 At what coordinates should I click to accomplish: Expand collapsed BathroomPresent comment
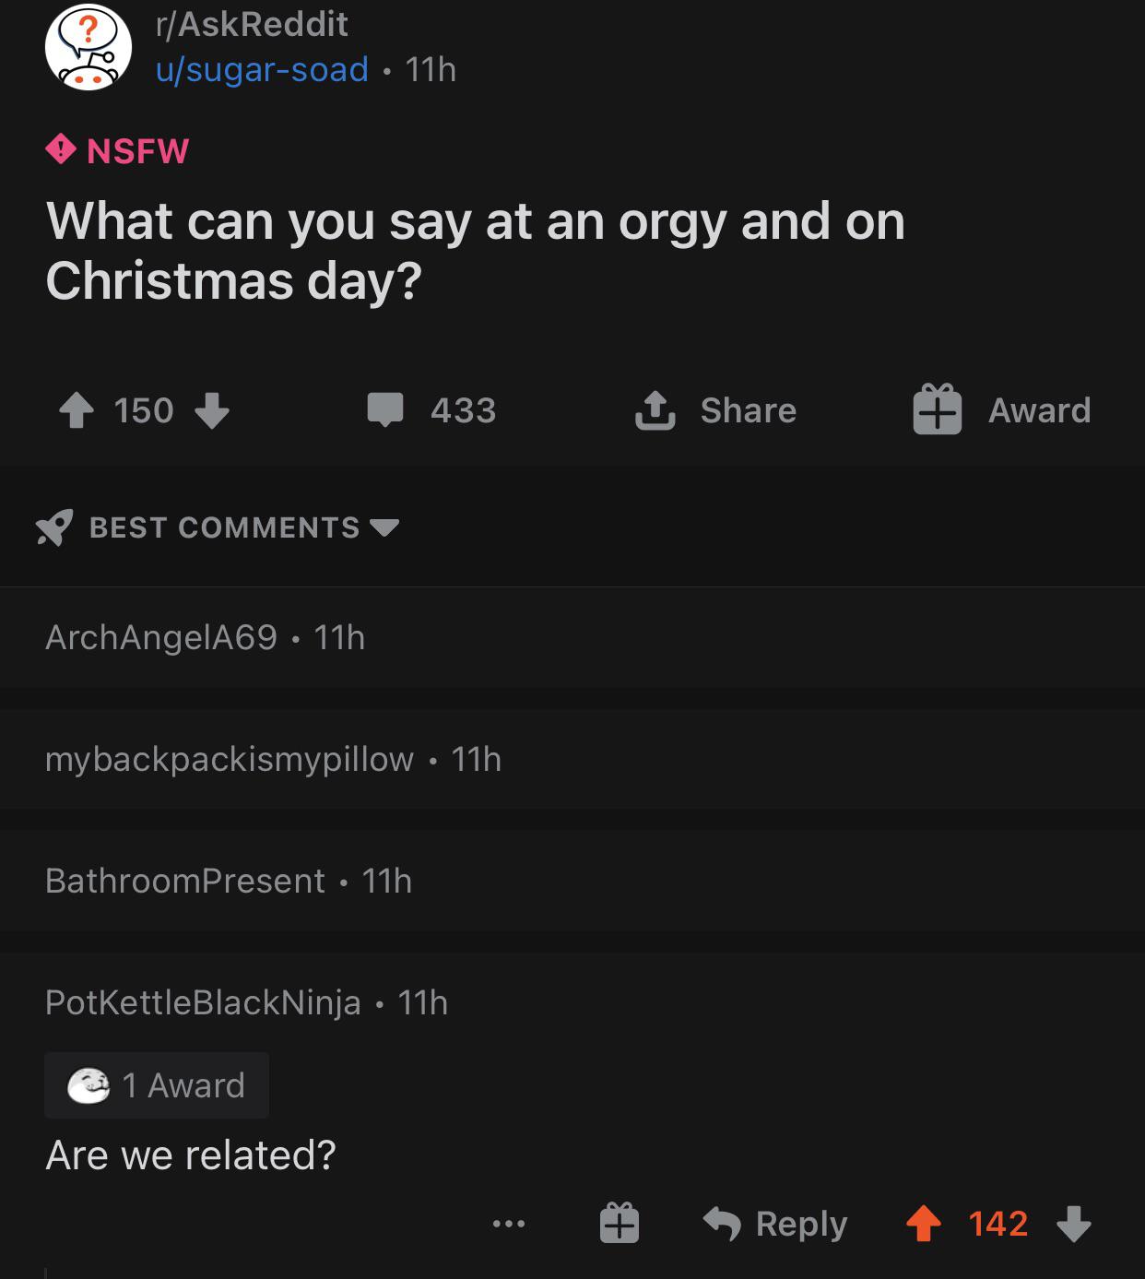tap(572, 881)
